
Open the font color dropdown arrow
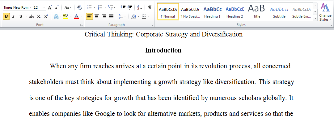(81, 16)
